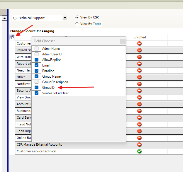Click enrolled status icon in Online Ba row
183x172 pixels.
[x=139, y=138]
